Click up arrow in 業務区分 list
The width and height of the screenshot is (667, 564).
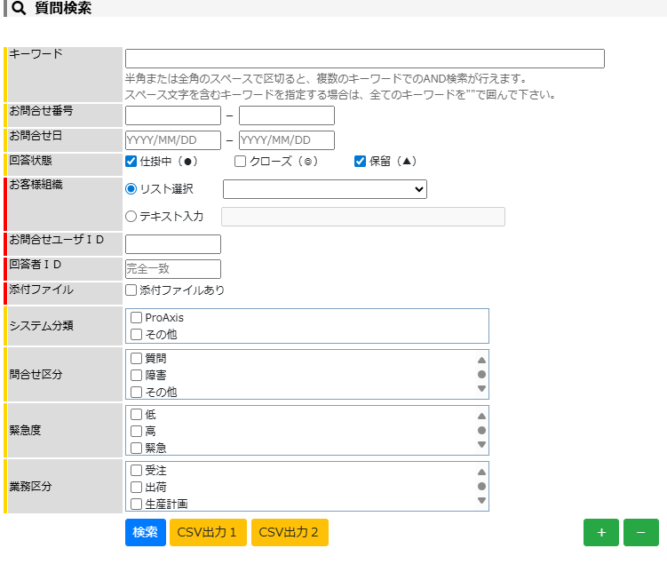click(x=481, y=473)
